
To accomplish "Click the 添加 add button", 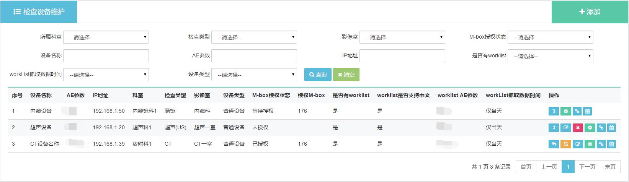I will [x=590, y=12].
